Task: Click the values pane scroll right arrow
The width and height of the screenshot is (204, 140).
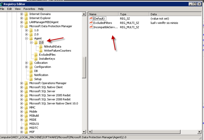Action: pos(199,132)
